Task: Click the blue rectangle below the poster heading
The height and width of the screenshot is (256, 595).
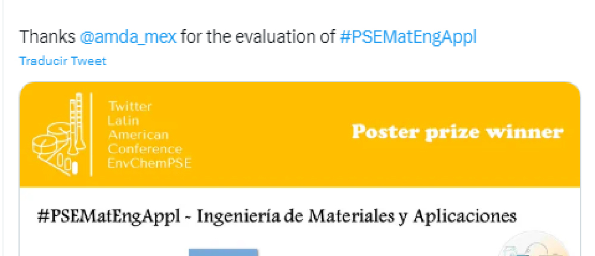Action: (224, 252)
